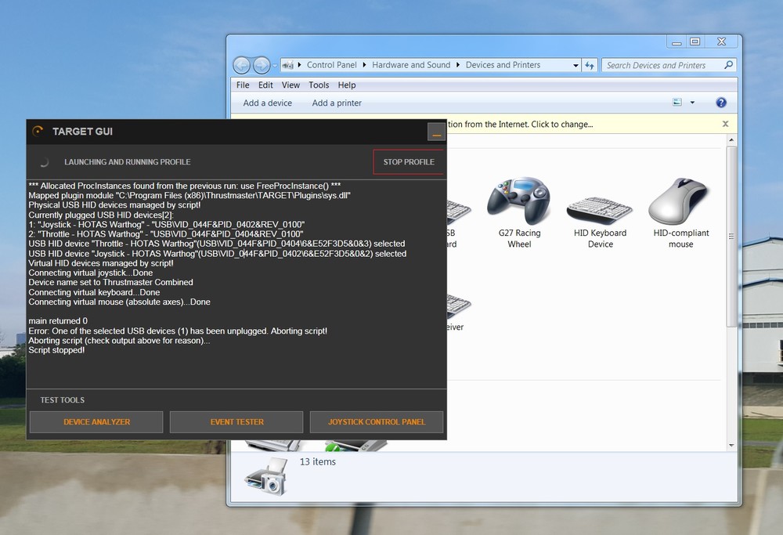The width and height of the screenshot is (783, 535).
Task: Click the printer and camera details pane icon
Action: 267,477
